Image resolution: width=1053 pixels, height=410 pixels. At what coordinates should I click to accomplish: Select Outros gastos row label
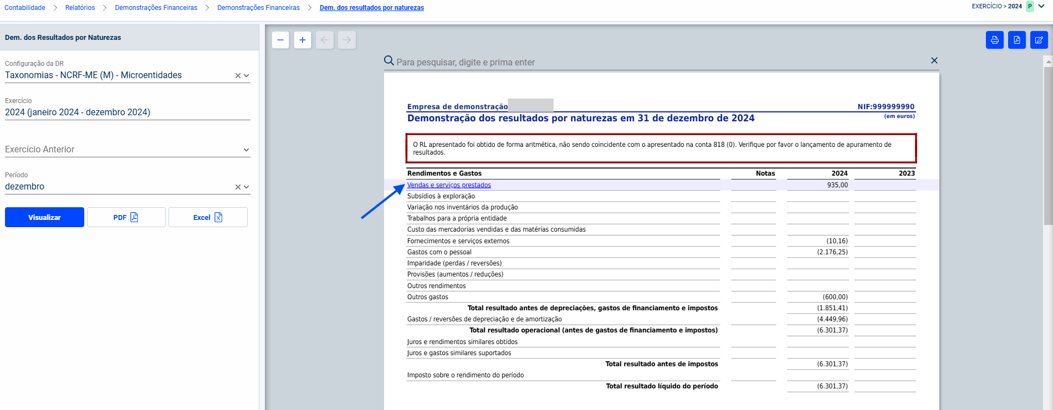pyautogui.click(x=428, y=297)
